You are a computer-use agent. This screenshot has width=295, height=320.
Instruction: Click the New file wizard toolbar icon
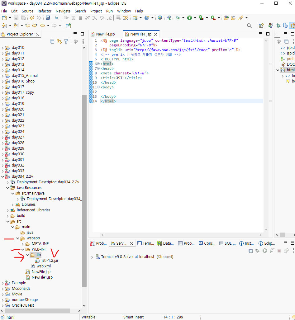(x=4, y=18)
